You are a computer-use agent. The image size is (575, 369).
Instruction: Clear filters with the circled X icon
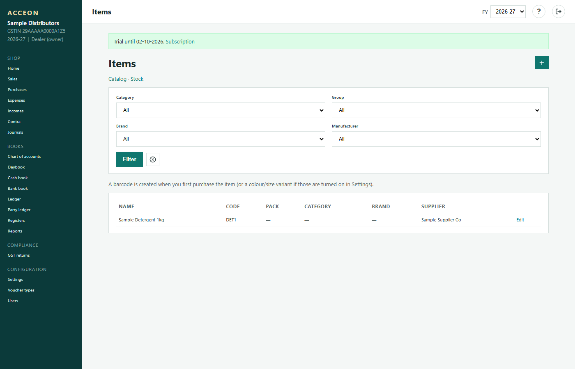(x=153, y=159)
